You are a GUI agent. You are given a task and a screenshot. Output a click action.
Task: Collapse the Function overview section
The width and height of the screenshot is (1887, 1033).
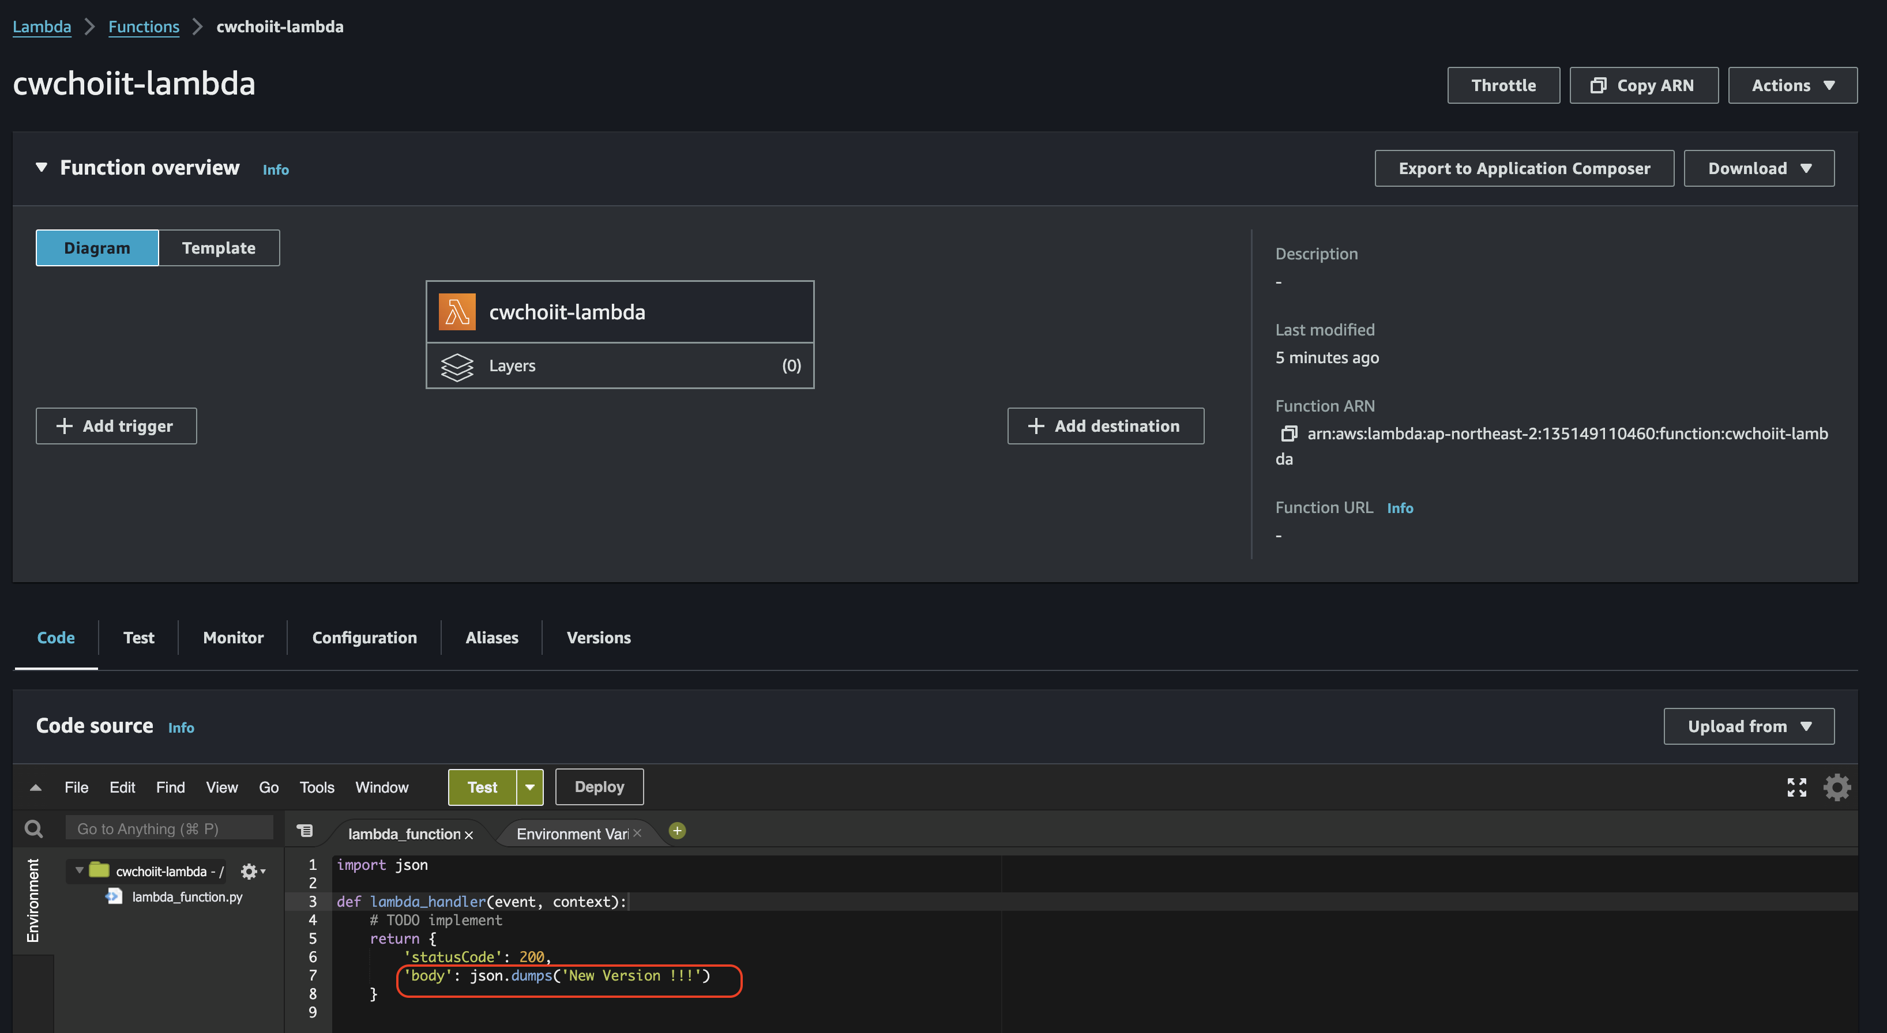pos(42,168)
